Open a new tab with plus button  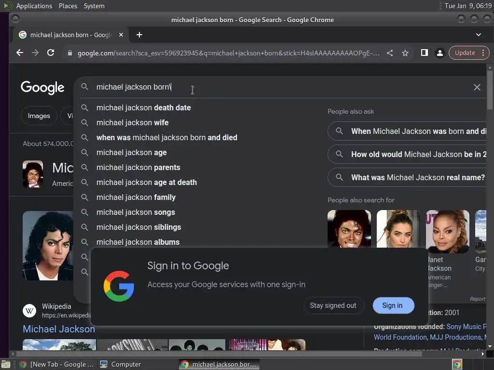[139, 35]
